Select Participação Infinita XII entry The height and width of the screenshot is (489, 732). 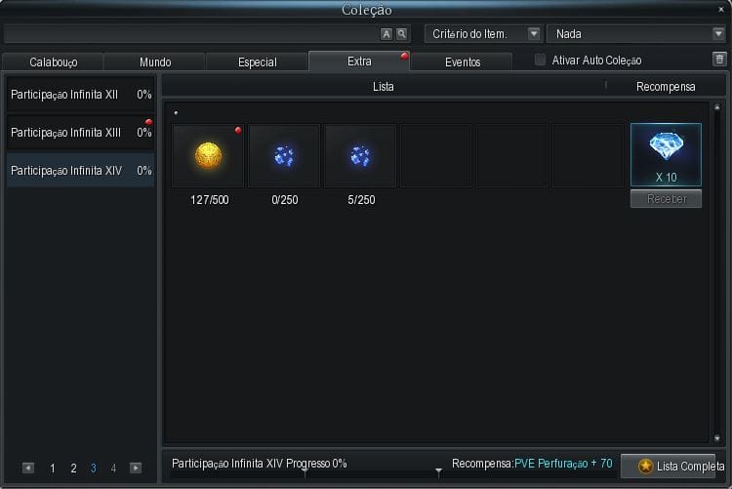click(x=80, y=95)
